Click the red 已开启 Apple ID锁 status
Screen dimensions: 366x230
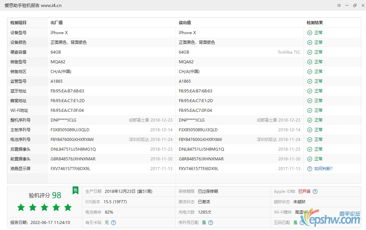coord(304,191)
